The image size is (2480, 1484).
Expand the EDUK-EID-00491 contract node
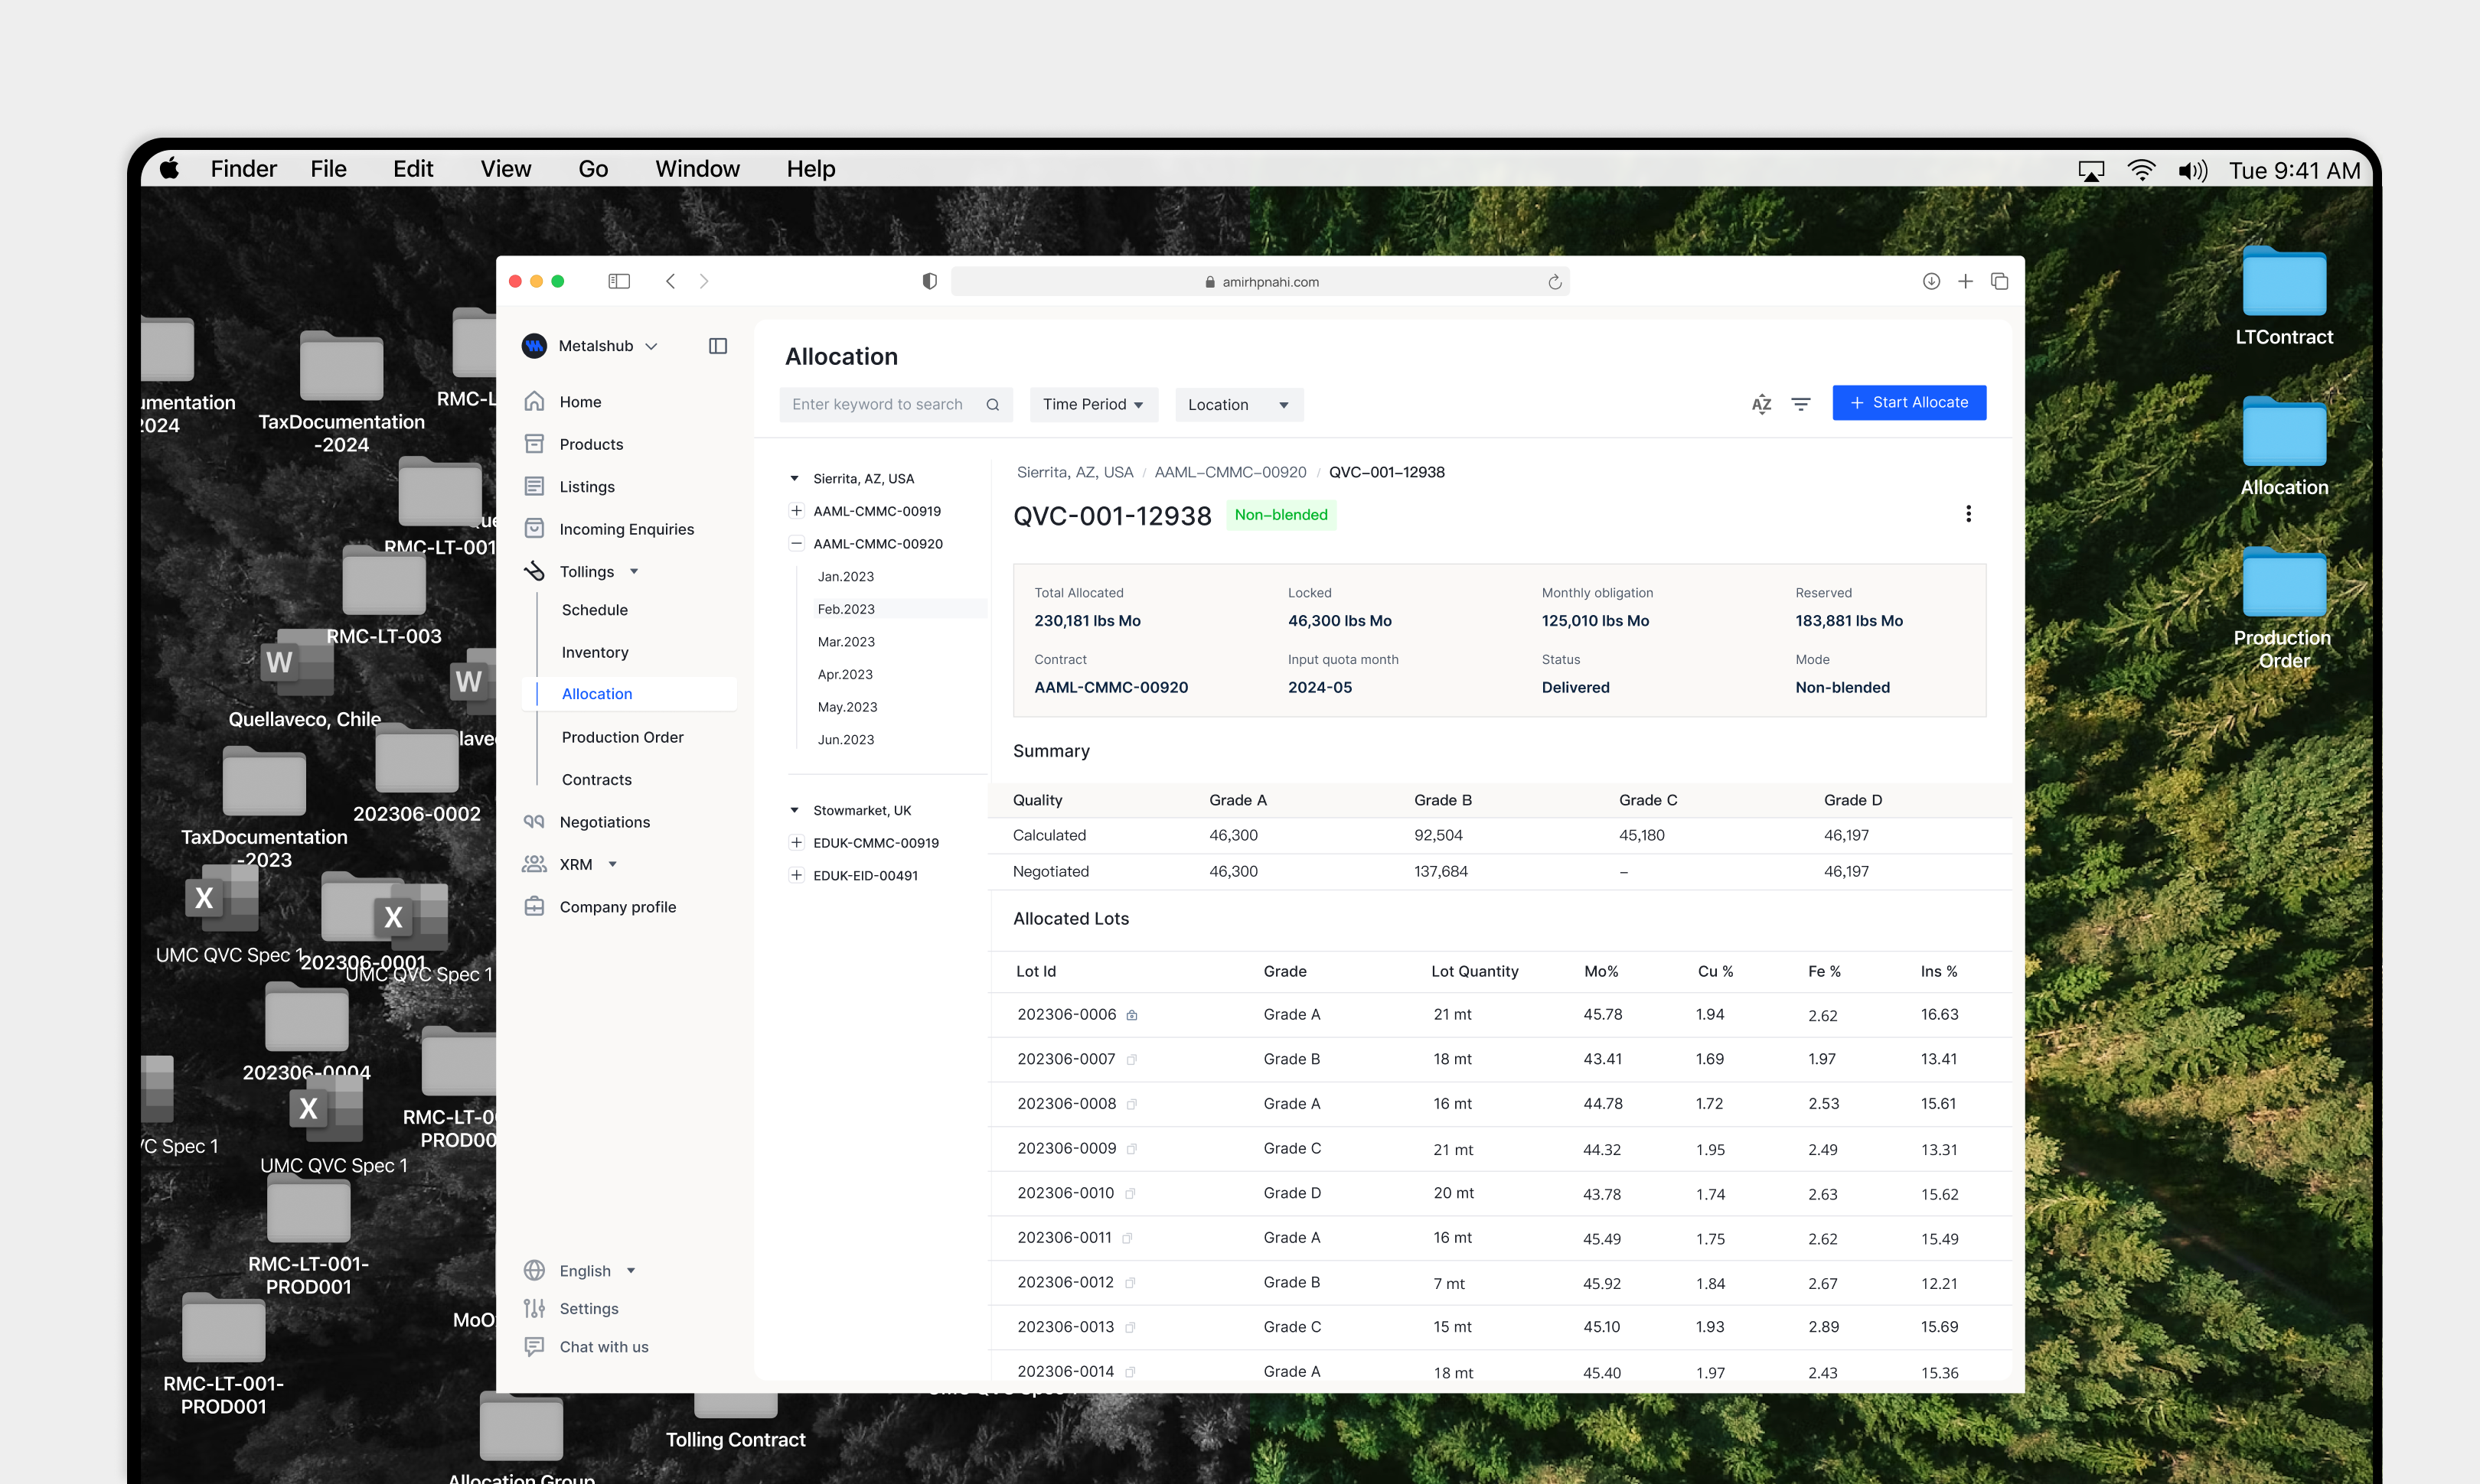point(796,875)
